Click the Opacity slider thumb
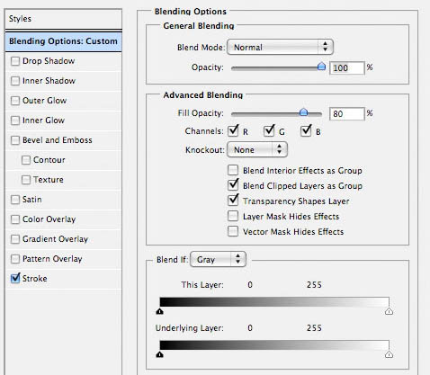The height and width of the screenshot is (375, 430). coord(321,67)
